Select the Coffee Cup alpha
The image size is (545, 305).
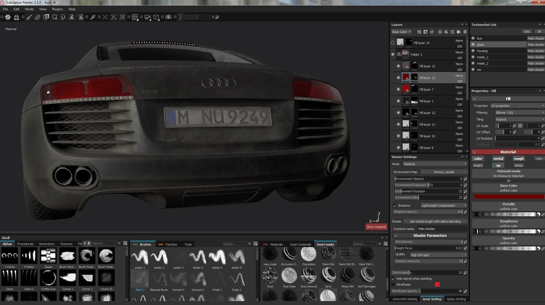tap(48, 278)
